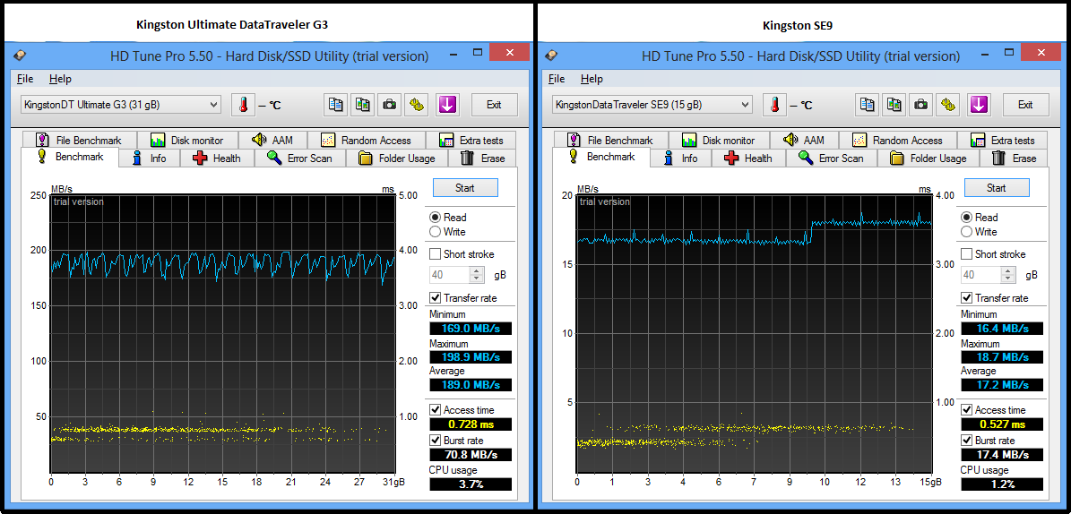Open the Folder Usage tab in the Ultimate G3 window
Image resolution: width=1071 pixels, height=514 pixels.
397,158
